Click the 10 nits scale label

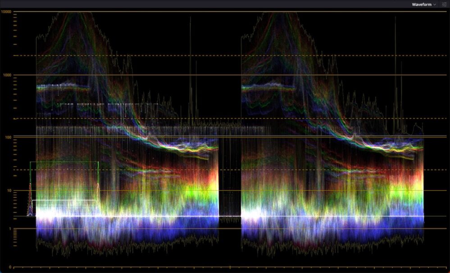(9, 191)
